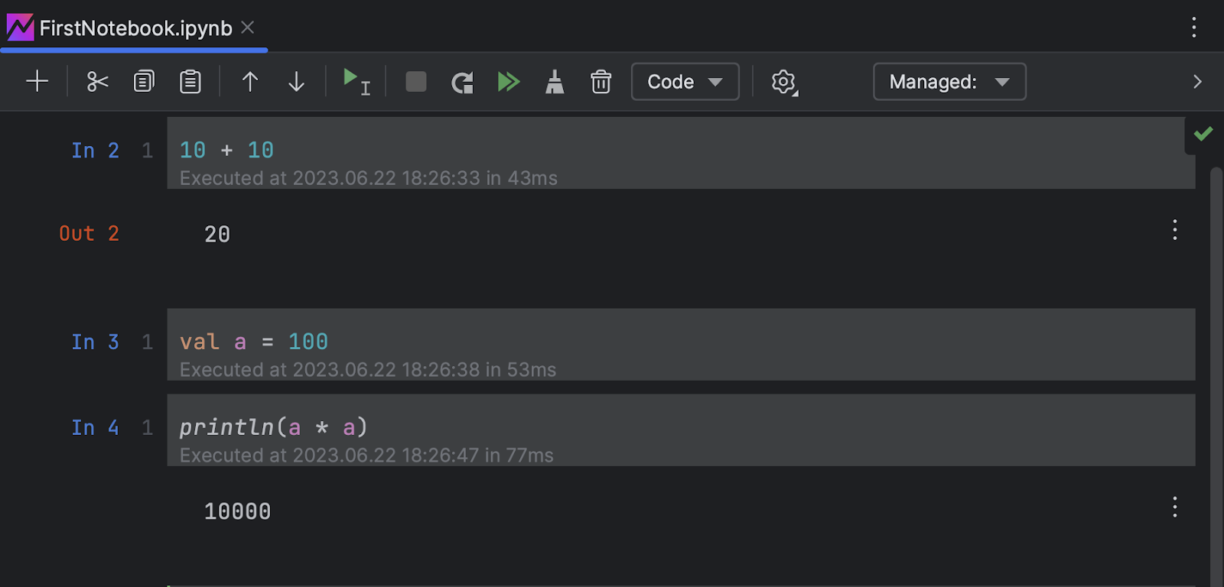Image resolution: width=1224 pixels, height=587 pixels.
Task: Click into the println(a * a) cell
Action: pyautogui.click(x=612, y=427)
